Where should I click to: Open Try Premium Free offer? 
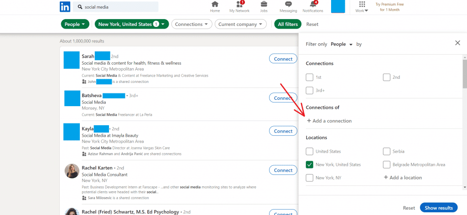click(390, 7)
